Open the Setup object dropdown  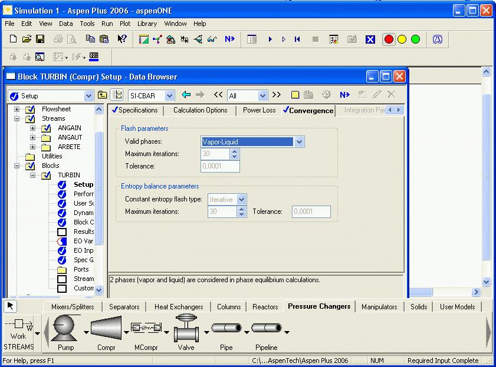coord(88,95)
